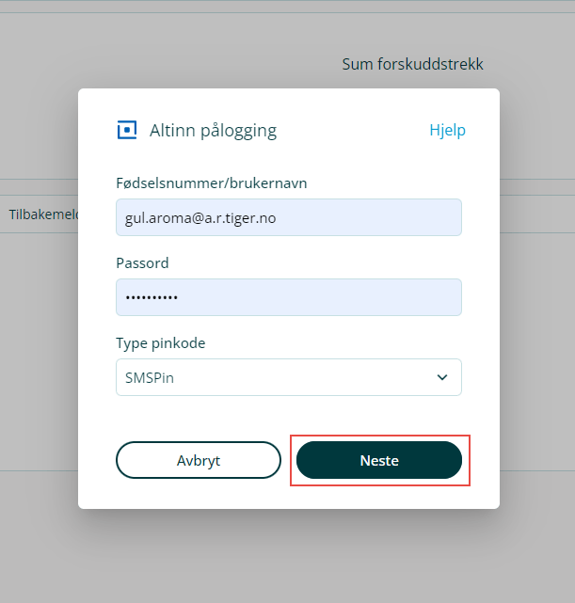Viewport: 575px width, 603px height.
Task: Click the Altinn pålogging dialog heading
Action: pyautogui.click(x=213, y=130)
